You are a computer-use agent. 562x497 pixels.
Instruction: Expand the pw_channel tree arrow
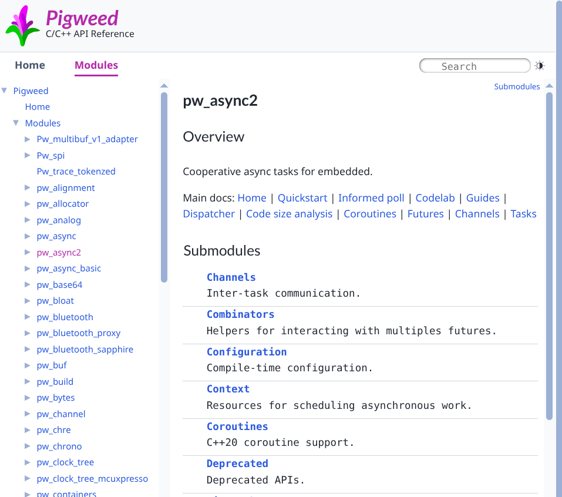(x=27, y=414)
